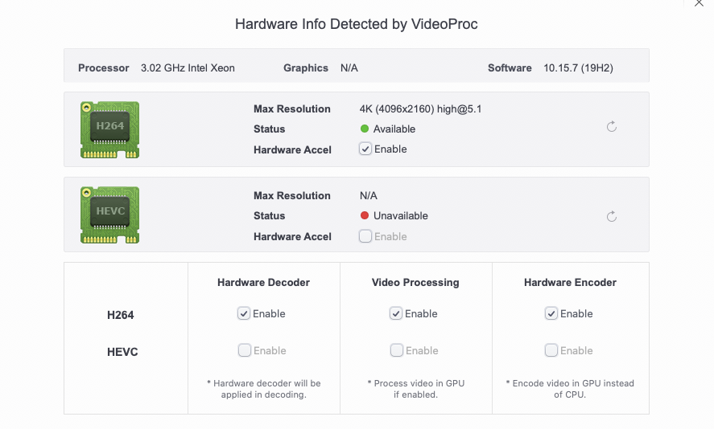The image size is (714, 429).
Task: Click the HEVC chip icon
Action: (109, 214)
